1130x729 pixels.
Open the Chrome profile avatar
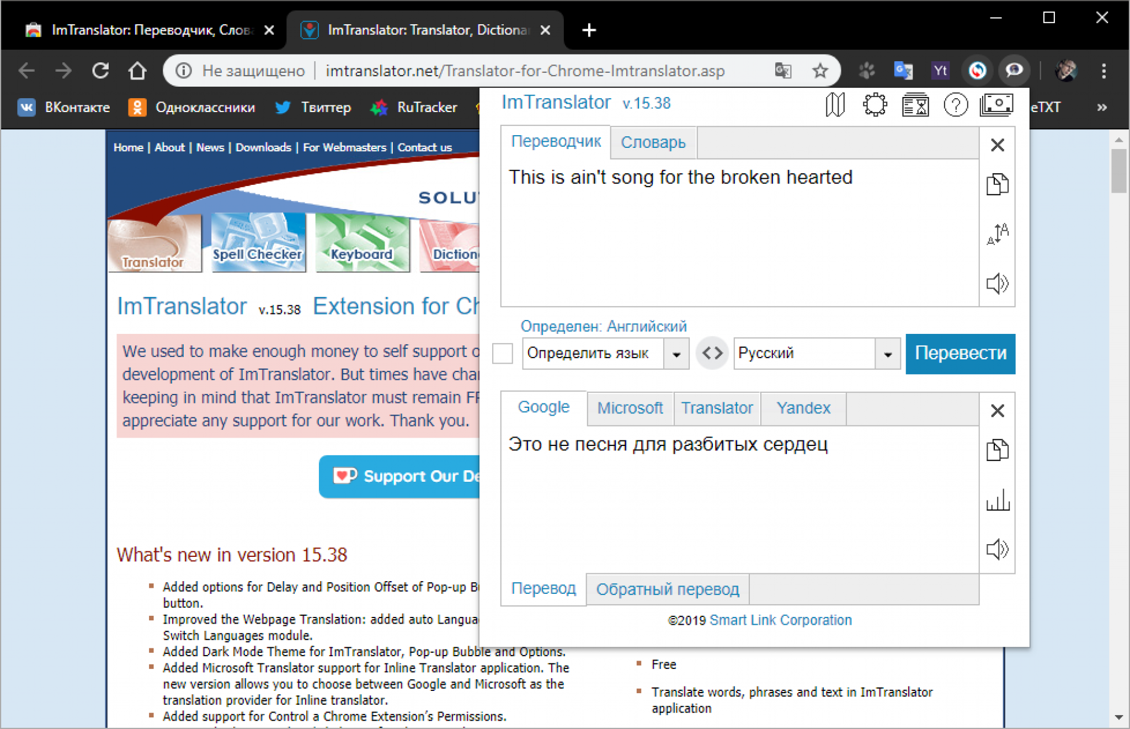pyautogui.click(x=1066, y=71)
